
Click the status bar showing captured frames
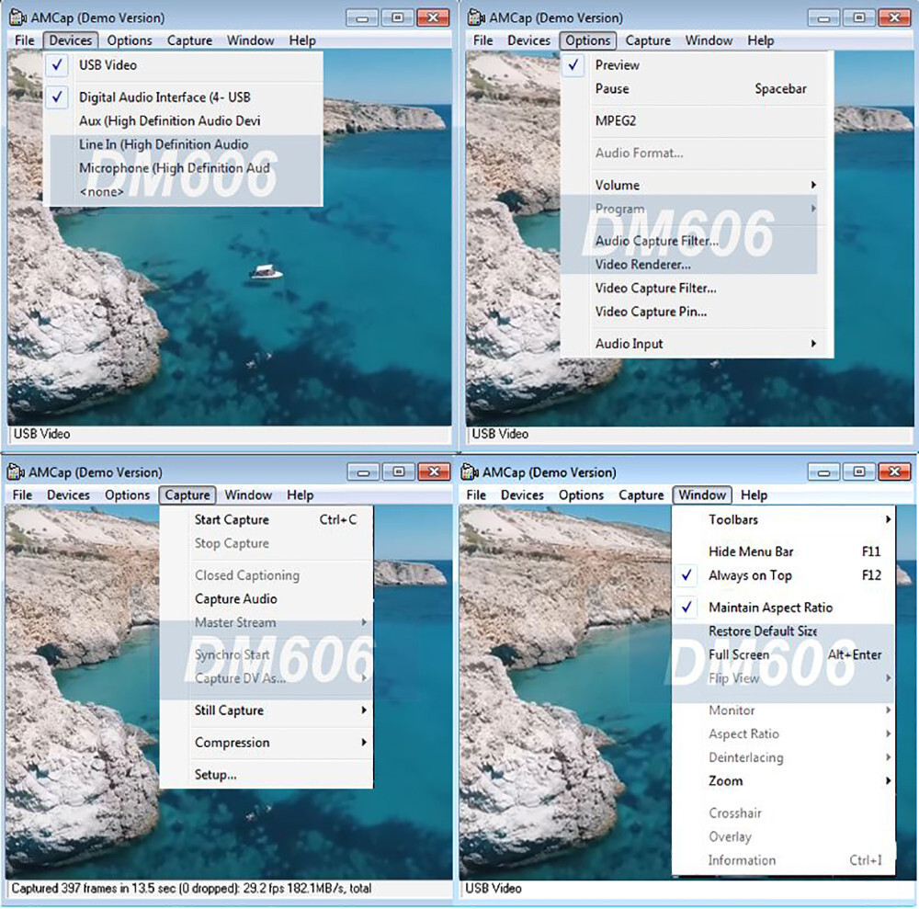193,889
